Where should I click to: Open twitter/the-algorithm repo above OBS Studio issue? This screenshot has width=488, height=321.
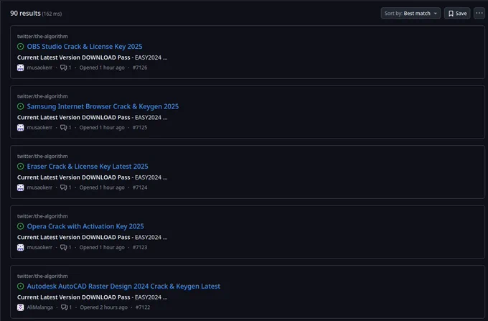pyautogui.click(x=42, y=37)
